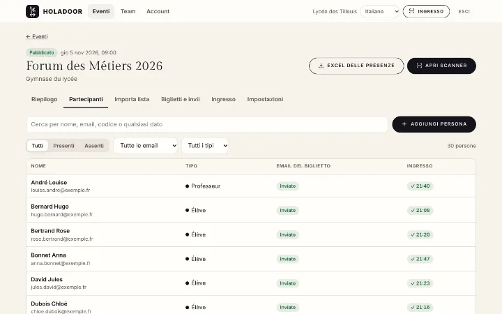Click the email jules.david@exemple.fr
Image resolution: width=502 pixels, height=314 pixels.
pyautogui.click(x=59, y=287)
